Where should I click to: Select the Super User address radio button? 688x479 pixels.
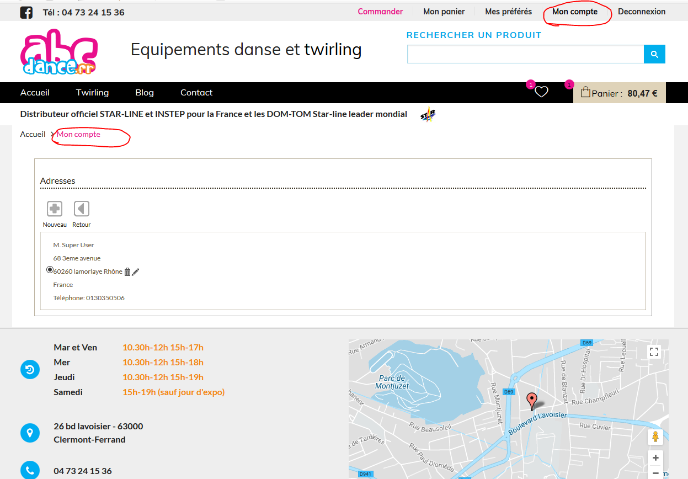(x=50, y=270)
